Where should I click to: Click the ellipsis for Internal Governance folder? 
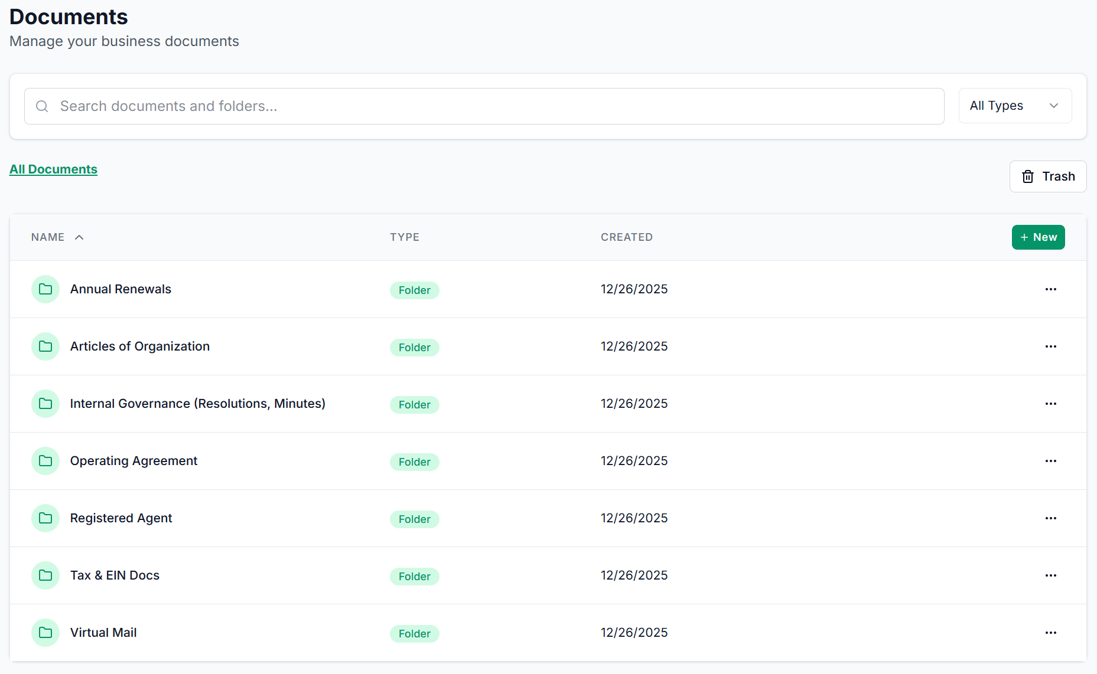tap(1050, 404)
